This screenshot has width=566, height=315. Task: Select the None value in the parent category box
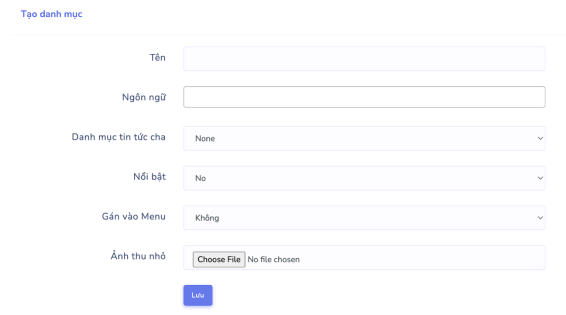(205, 139)
